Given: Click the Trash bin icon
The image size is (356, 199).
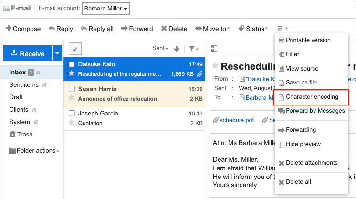Looking at the screenshot, I should click(x=12, y=134).
